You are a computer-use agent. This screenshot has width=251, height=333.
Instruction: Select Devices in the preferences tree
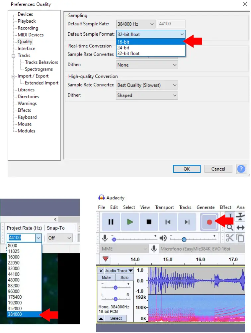click(25, 14)
